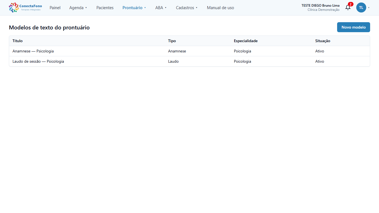Click the Ativo status in the Laudo row
The image size is (379, 213).
(x=320, y=61)
